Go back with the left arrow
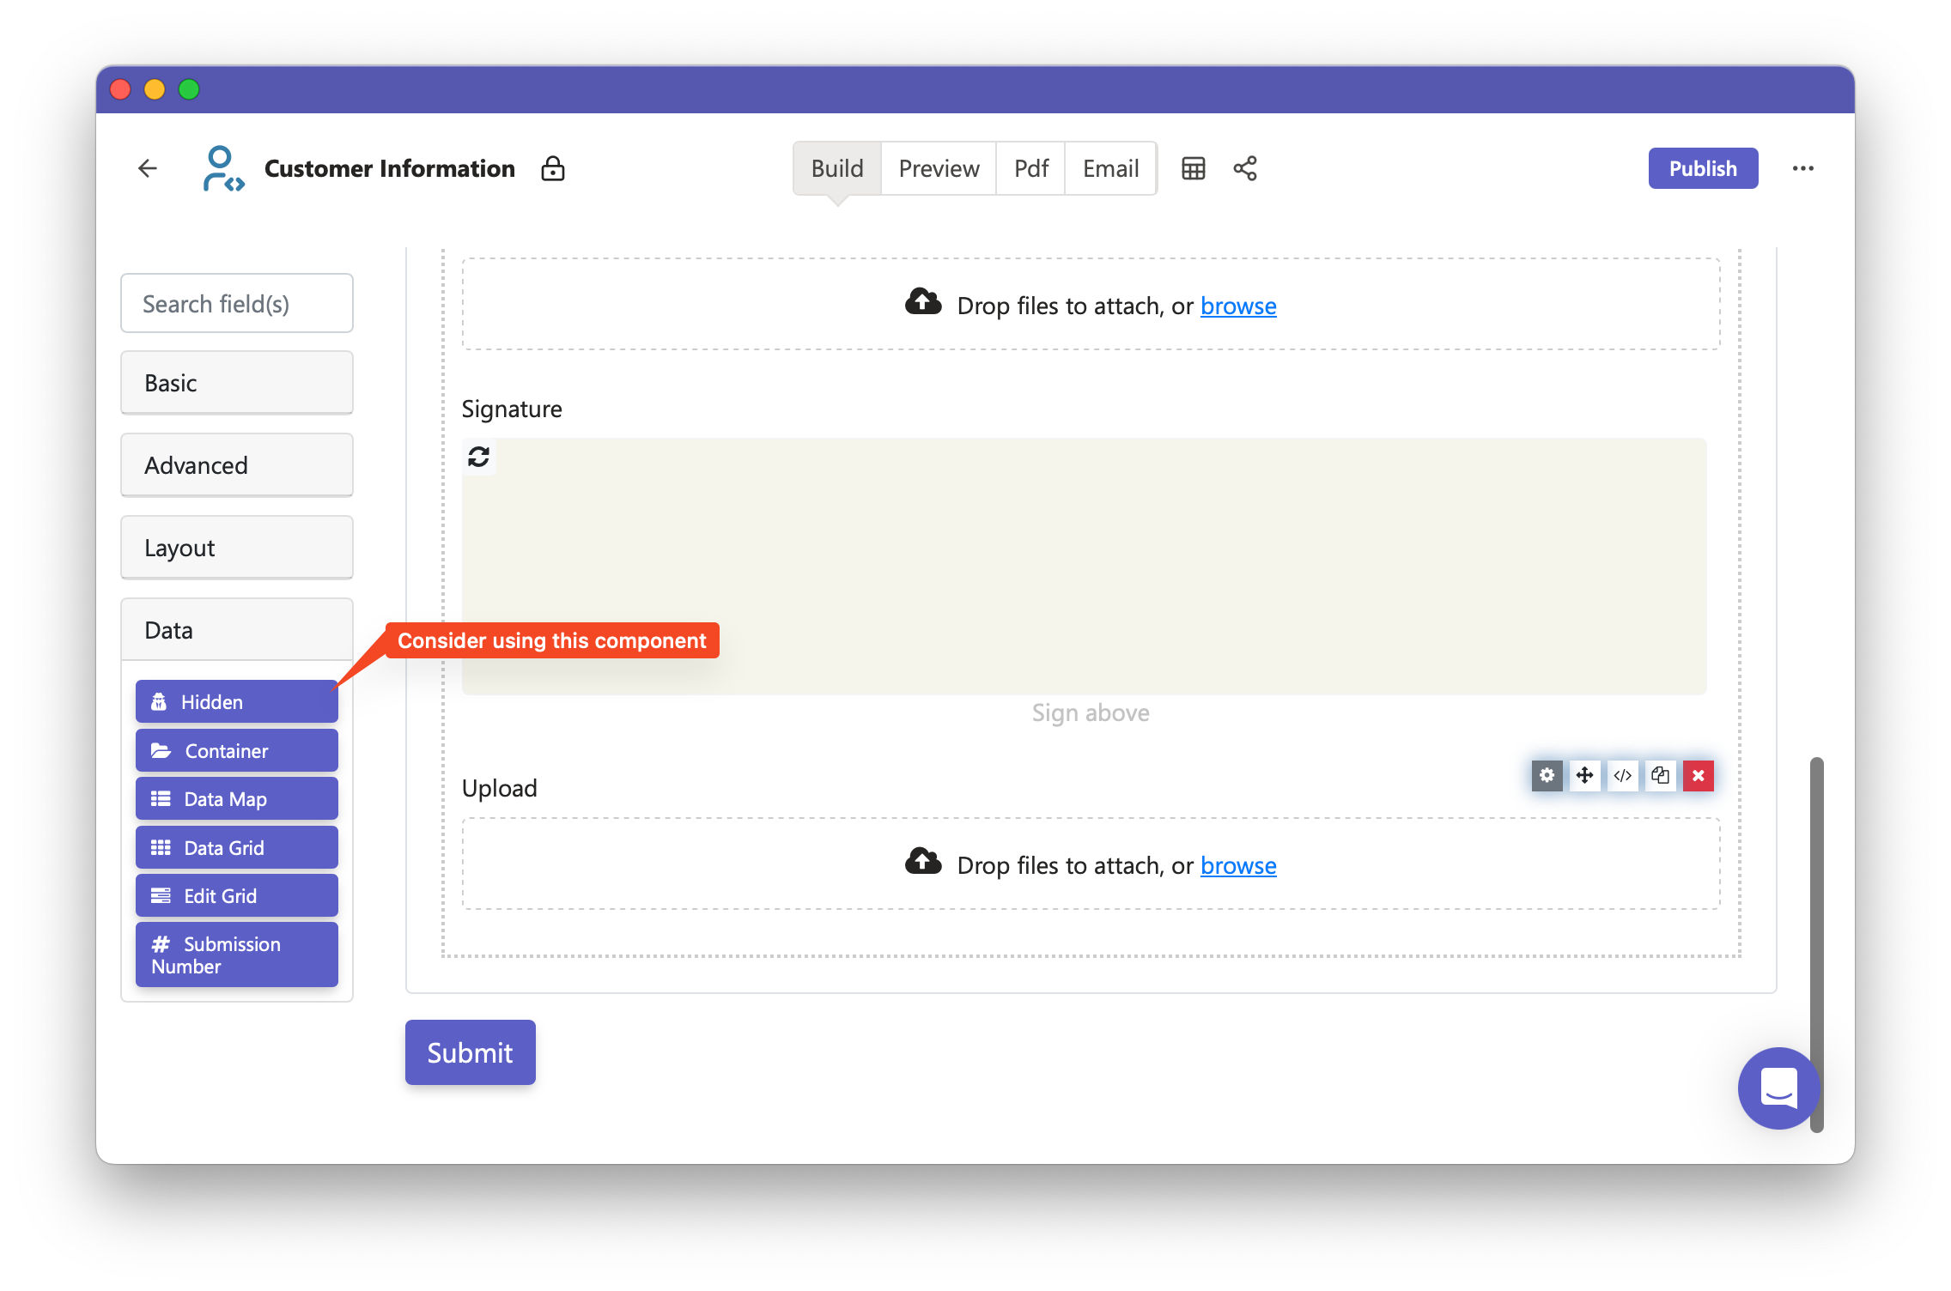This screenshot has height=1291, width=1951. [148, 168]
